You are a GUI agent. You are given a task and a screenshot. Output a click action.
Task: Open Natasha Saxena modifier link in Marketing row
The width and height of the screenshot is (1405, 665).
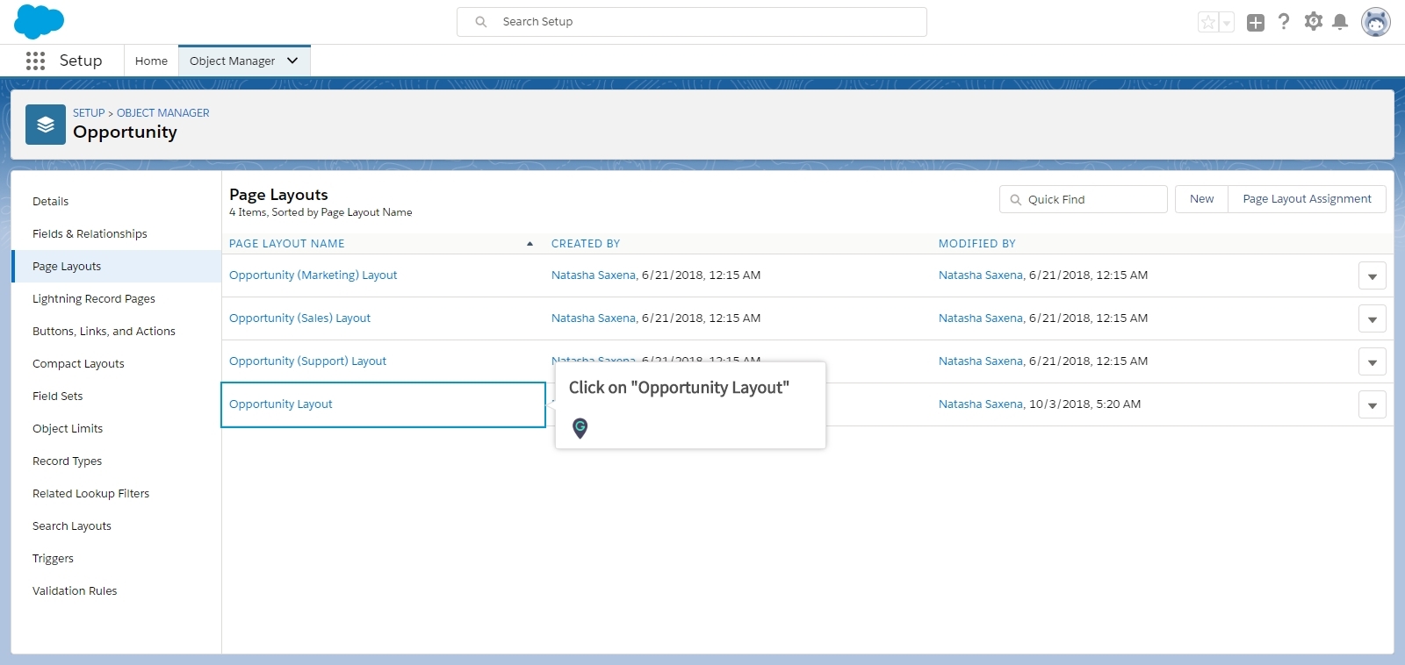[x=981, y=275]
